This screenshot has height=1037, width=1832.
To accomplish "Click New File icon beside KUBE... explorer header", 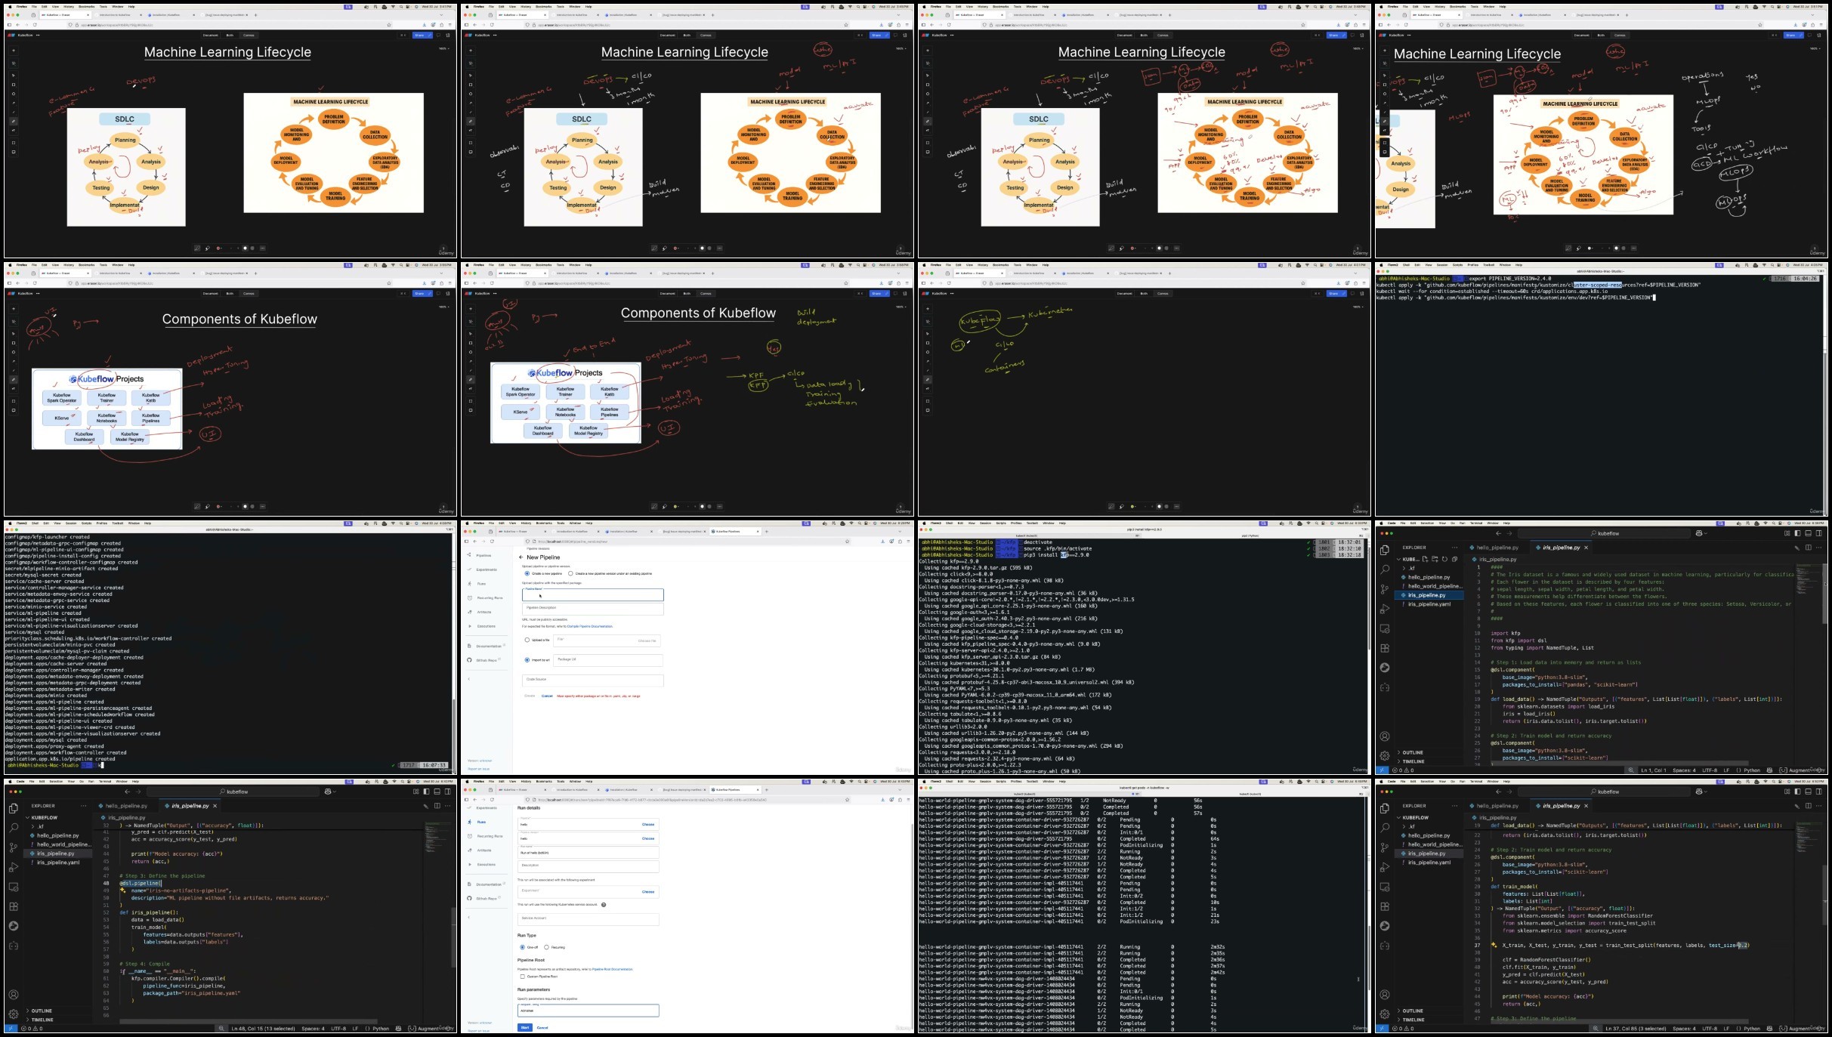I will pos(1425,559).
